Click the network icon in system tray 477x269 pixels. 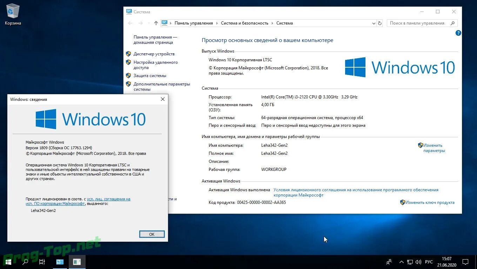(410, 262)
